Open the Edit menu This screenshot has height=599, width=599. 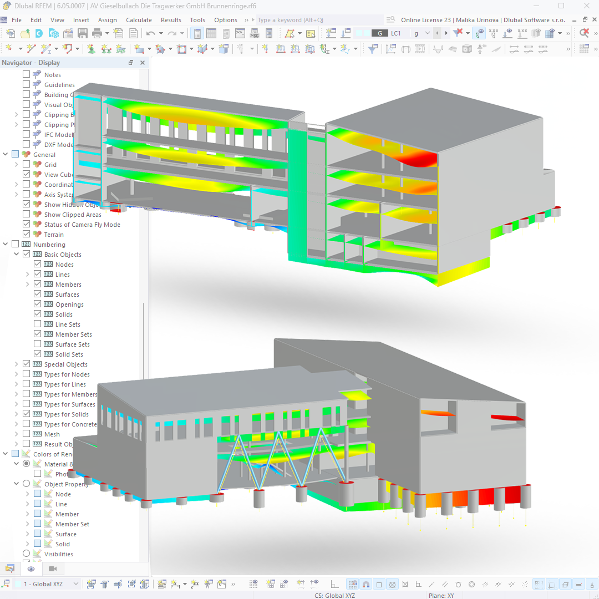(36, 20)
